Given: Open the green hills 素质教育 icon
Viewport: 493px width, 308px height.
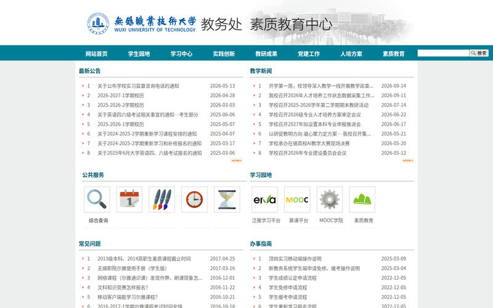Looking at the screenshot, I should (362, 199).
